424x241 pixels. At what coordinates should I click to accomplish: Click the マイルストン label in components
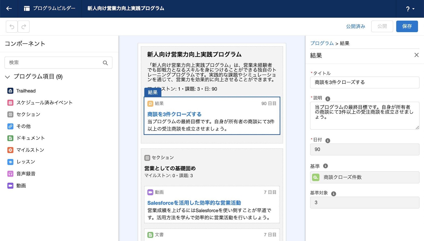click(30, 150)
